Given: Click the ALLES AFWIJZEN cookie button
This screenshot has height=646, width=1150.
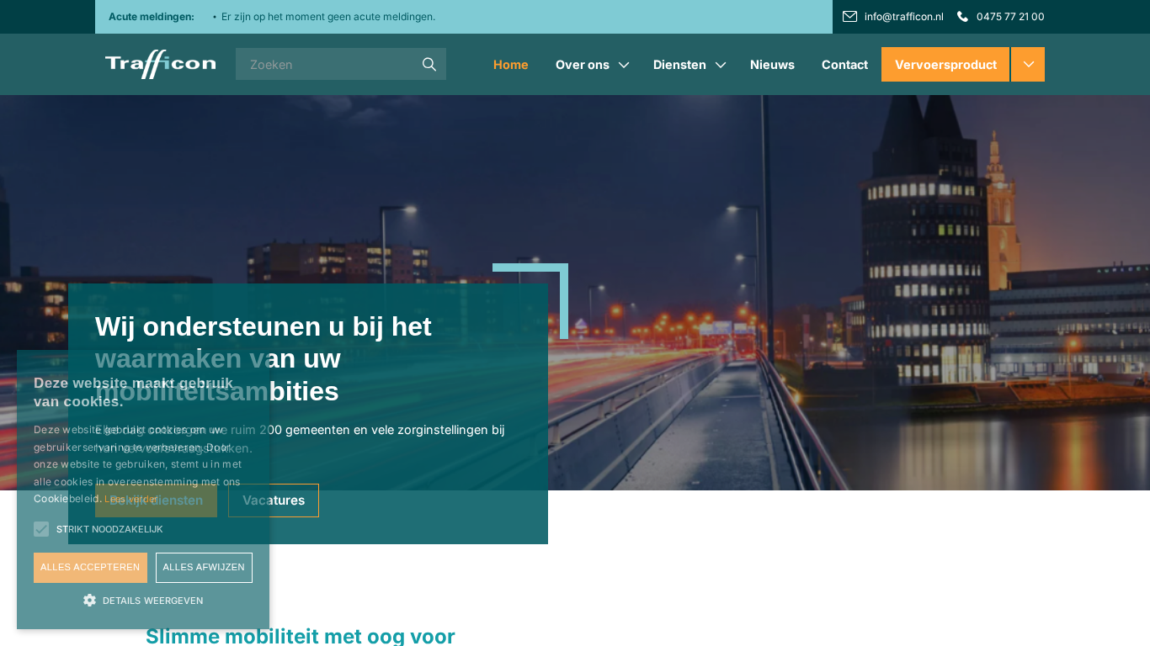Looking at the screenshot, I should [204, 568].
